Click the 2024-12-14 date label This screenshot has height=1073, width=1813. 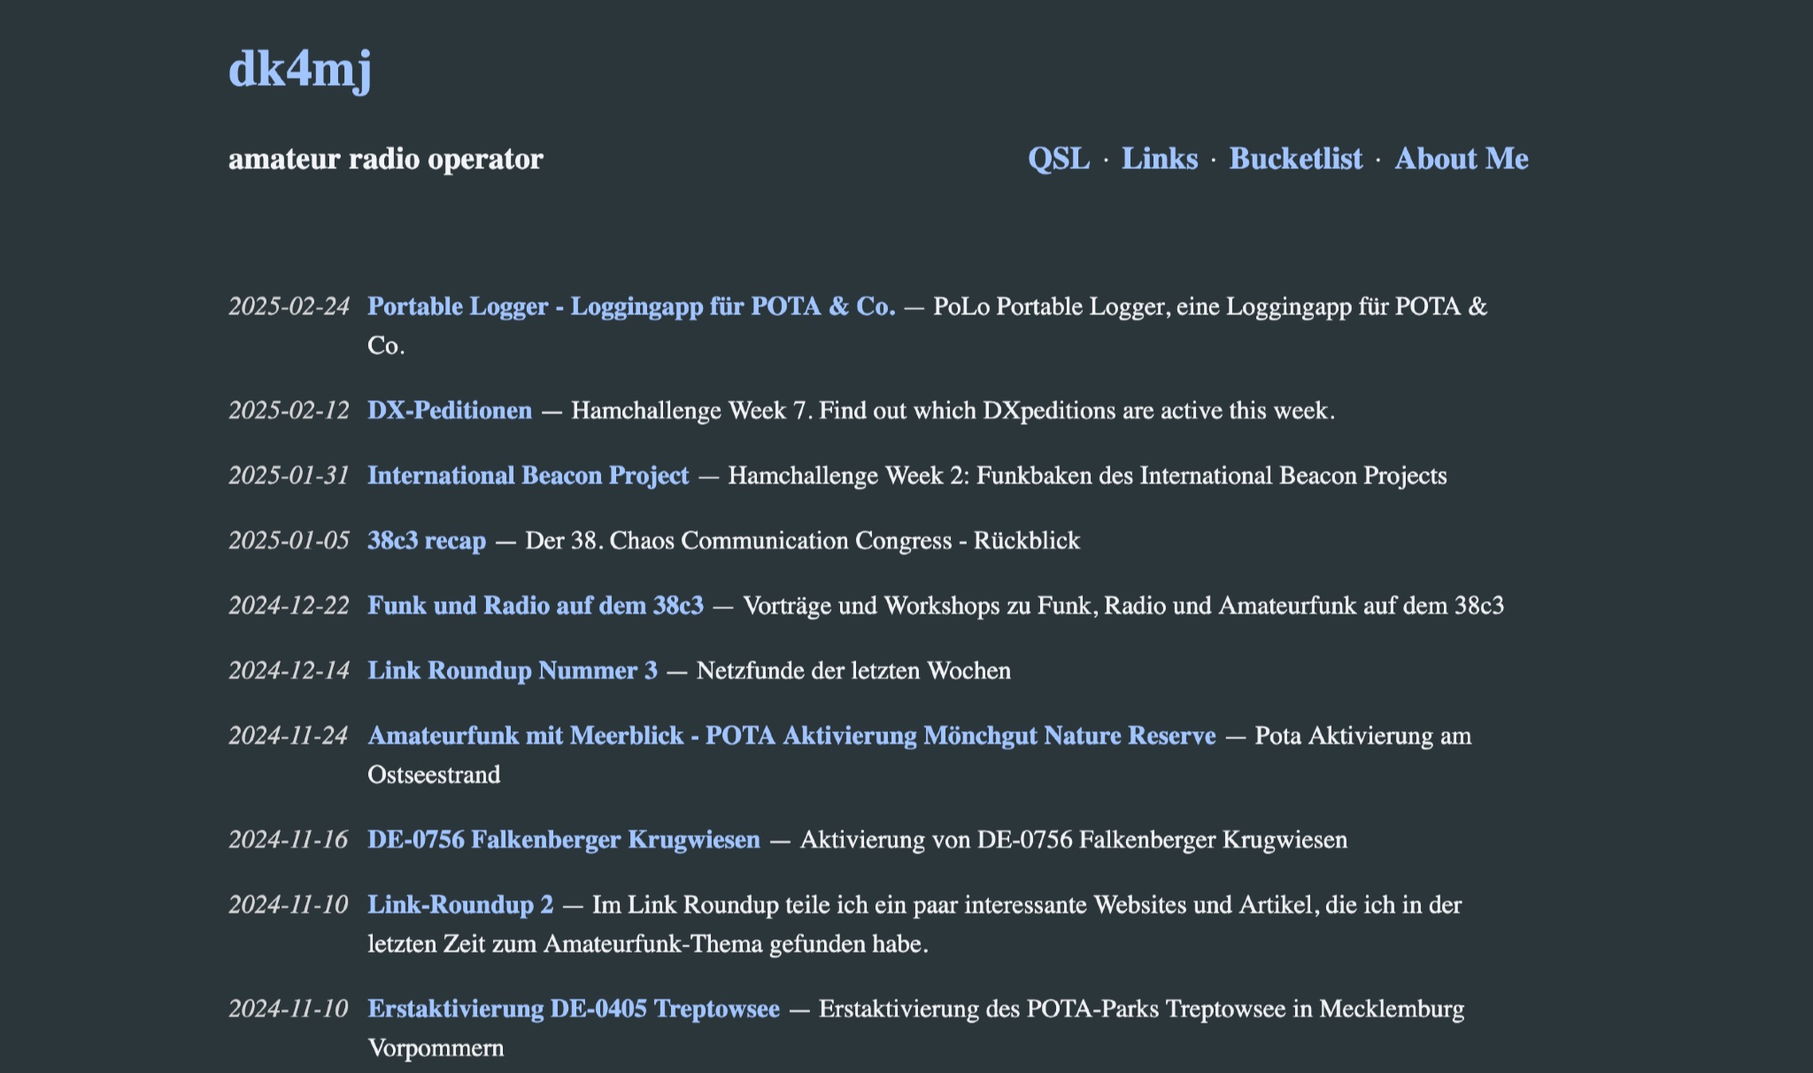(x=289, y=670)
